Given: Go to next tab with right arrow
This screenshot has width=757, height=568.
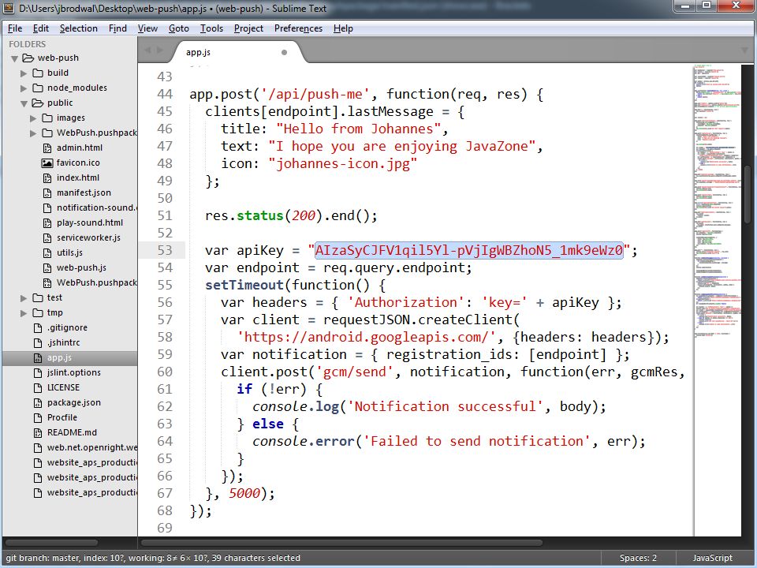Looking at the screenshot, I should point(160,50).
